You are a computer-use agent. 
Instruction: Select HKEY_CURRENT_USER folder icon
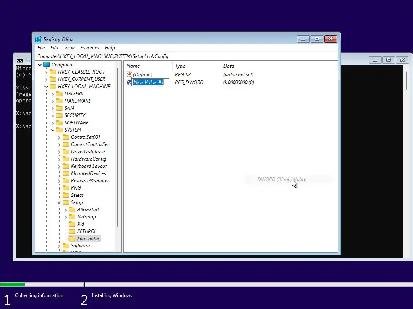coord(53,79)
